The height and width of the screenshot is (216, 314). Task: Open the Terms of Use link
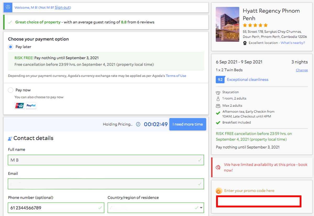176,76
